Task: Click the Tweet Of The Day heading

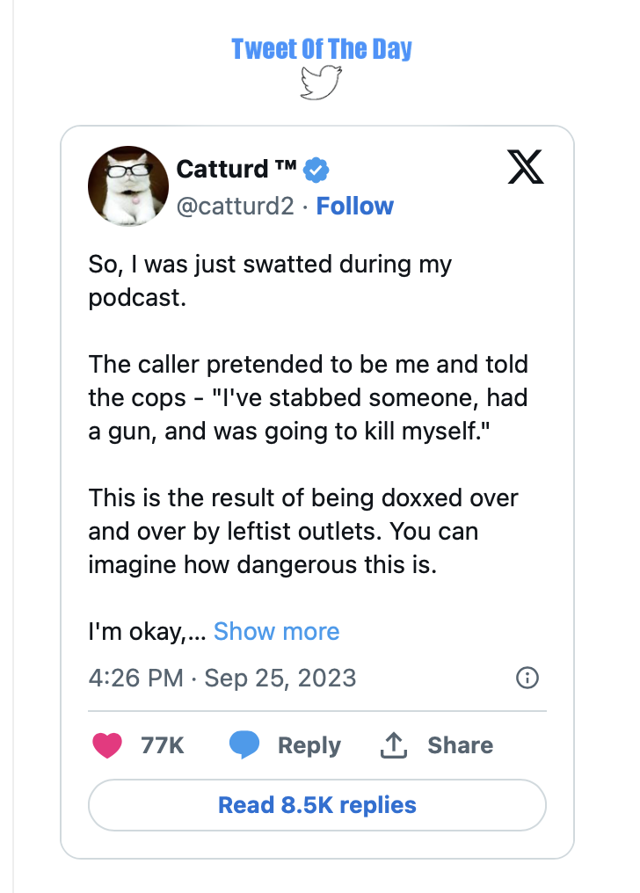Action: click(322, 49)
